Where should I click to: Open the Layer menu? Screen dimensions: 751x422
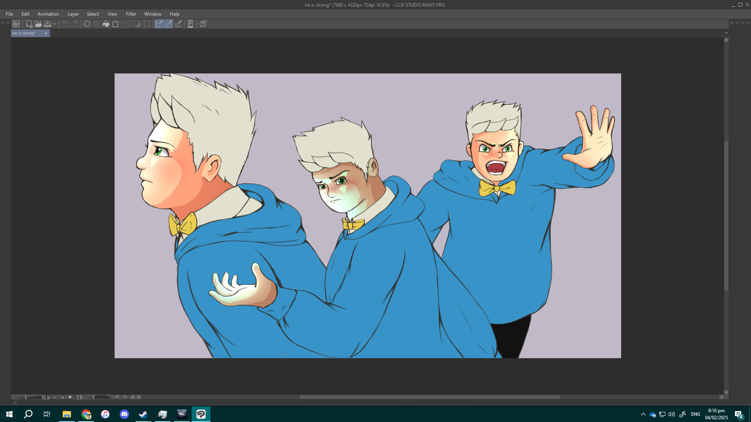point(73,14)
